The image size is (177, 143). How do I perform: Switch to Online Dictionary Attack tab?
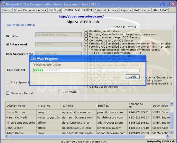(x=30, y=10)
